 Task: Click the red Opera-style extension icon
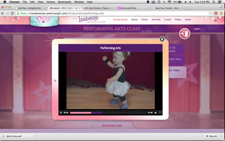(216, 13)
